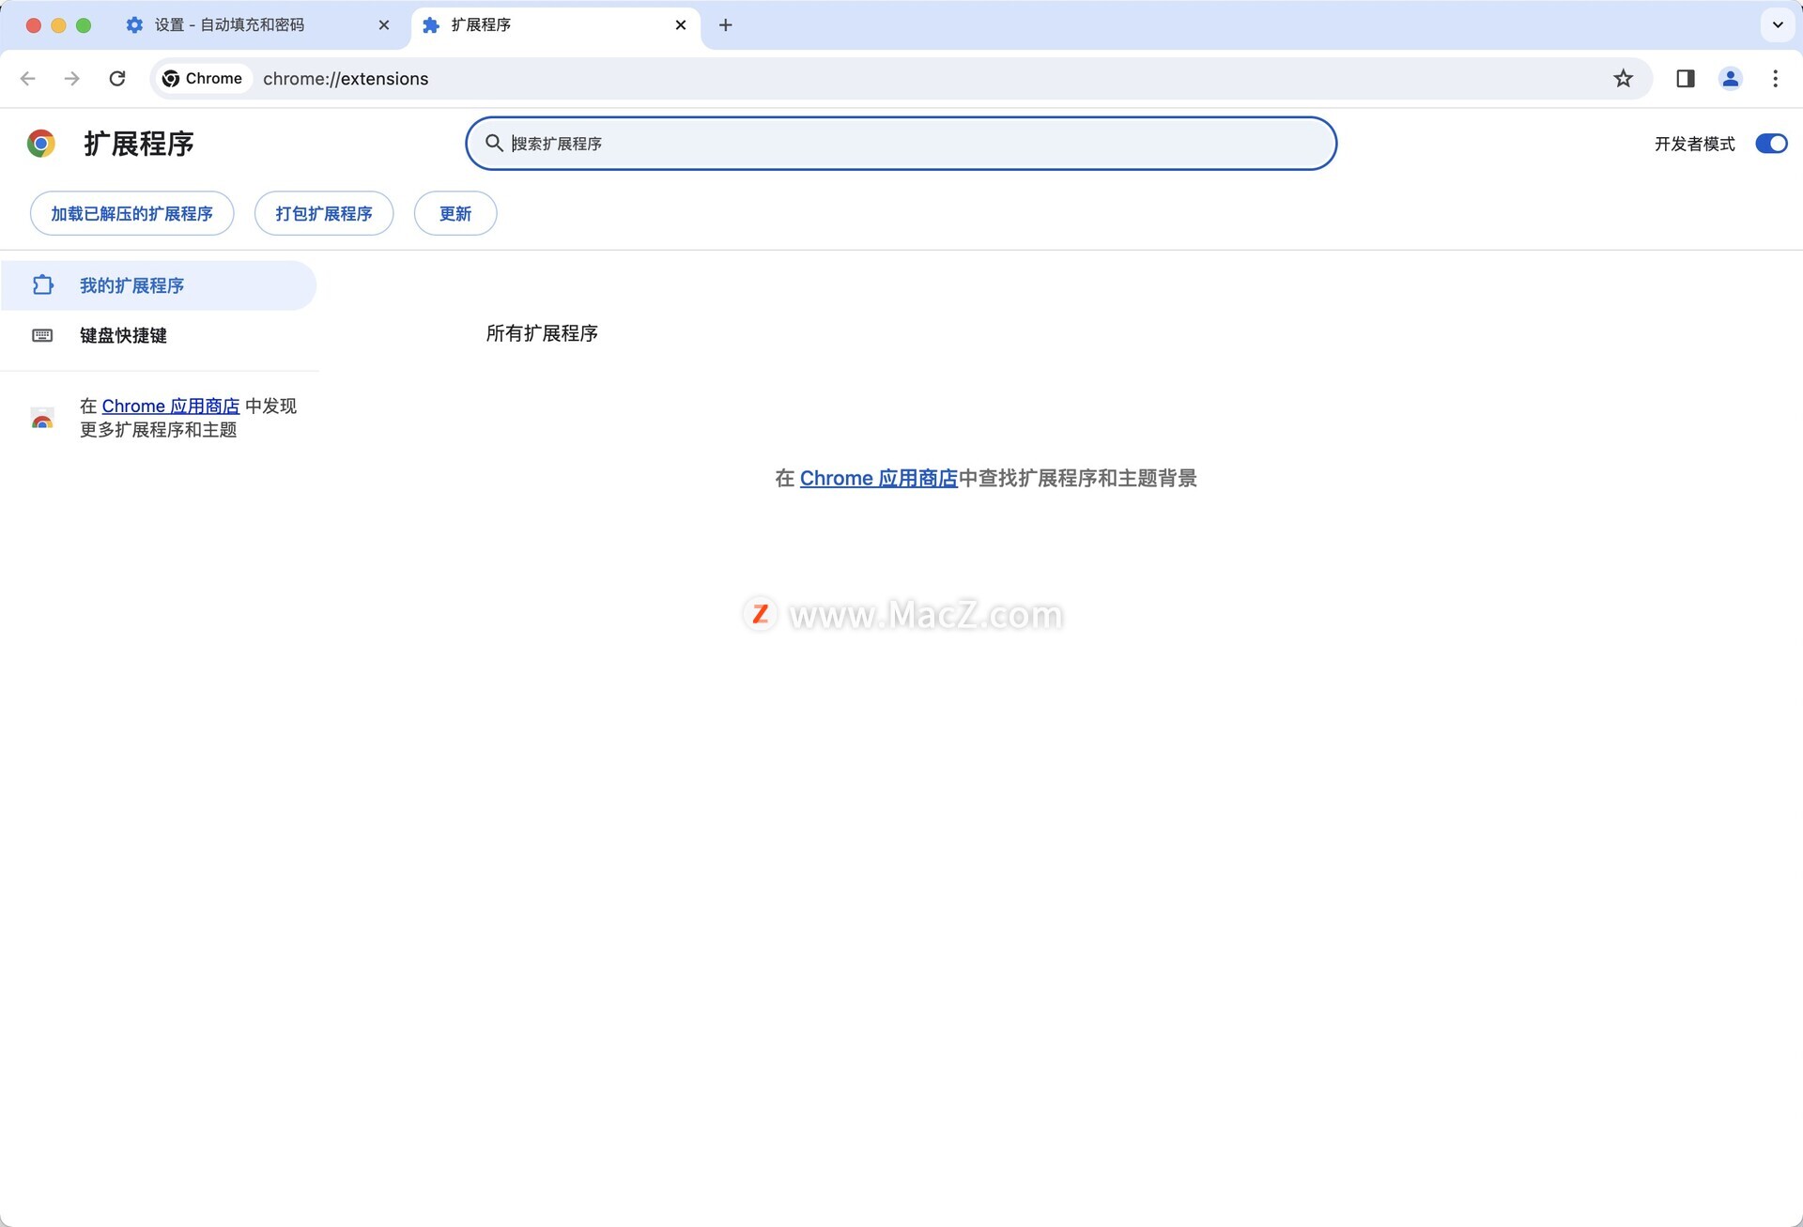Expand the tab search dropdown arrow
1803x1227 pixels.
tap(1778, 25)
